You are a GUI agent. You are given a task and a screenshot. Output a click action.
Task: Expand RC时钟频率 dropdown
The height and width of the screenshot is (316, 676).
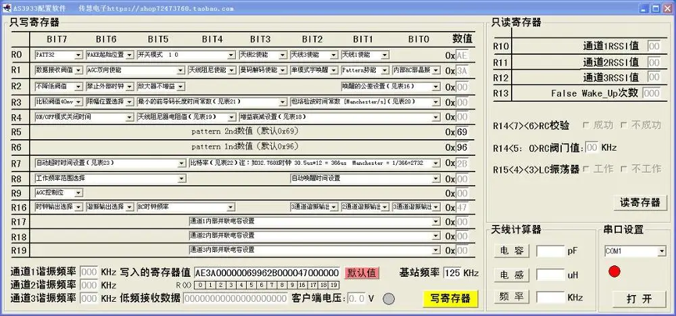click(187, 207)
